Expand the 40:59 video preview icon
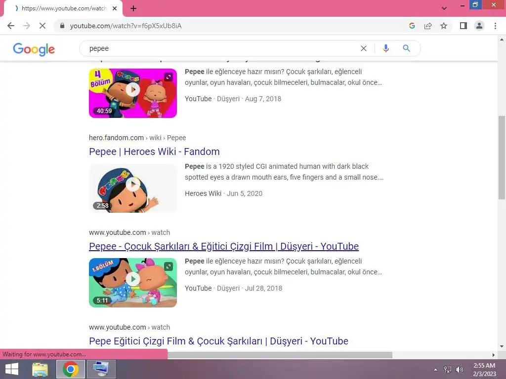506x379 pixels. (x=169, y=77)
